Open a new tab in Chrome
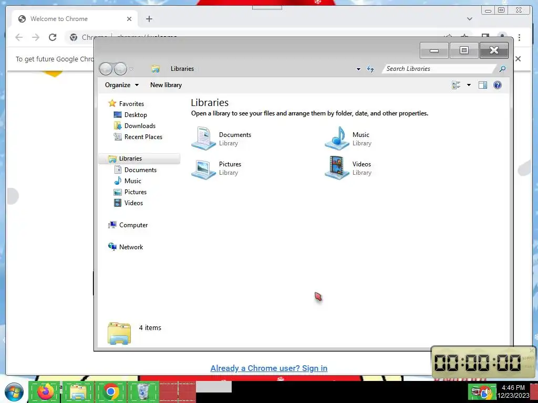This screenshot has width=538, height=403. 149,19
